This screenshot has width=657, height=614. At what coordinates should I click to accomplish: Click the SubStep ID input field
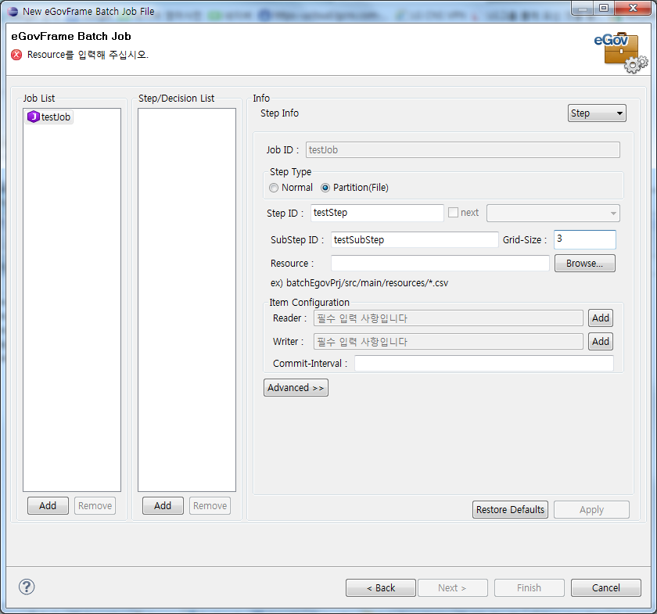(415, 239)
